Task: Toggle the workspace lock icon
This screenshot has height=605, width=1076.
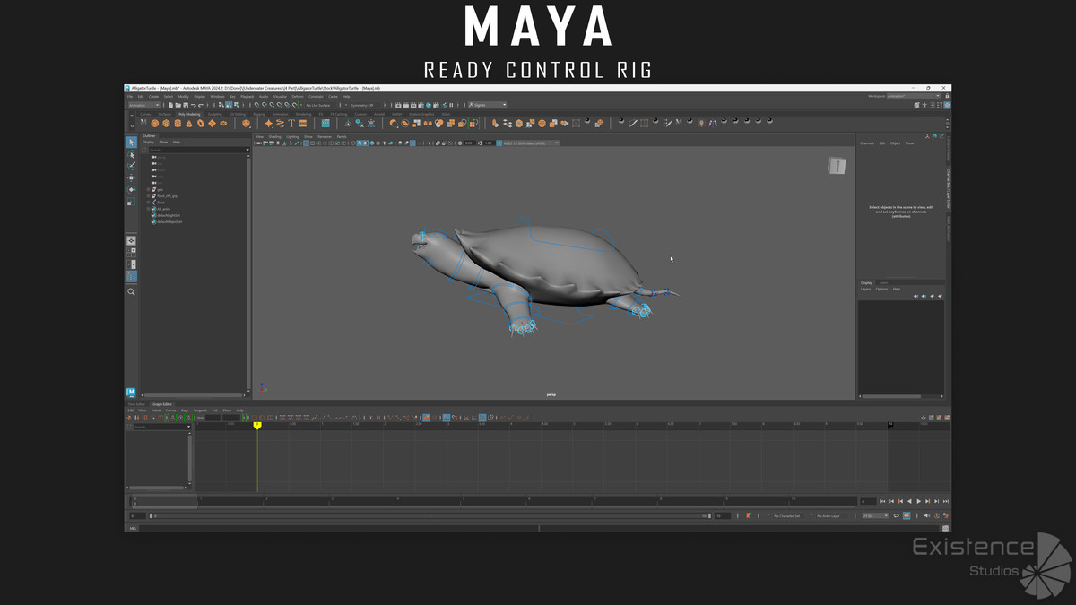Action: coord(947,96)
